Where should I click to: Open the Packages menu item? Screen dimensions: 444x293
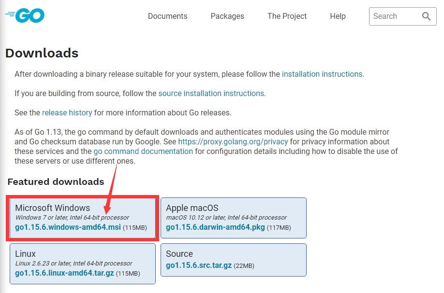pos(227,16)
